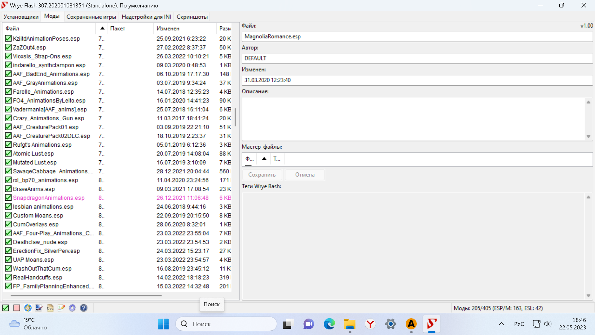Click the green checkmark status bar icon
Image resolution: width=595 pixels, height=335 pixels.
(6, 308)
